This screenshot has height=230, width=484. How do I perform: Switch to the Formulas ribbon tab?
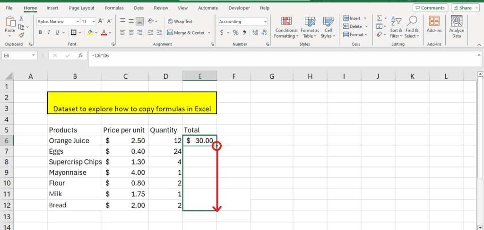[x=114, y=8]
